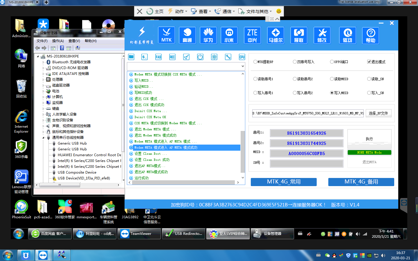Open the dropdown above the log list
Viewport: 418px width, 261px height.
243,66
